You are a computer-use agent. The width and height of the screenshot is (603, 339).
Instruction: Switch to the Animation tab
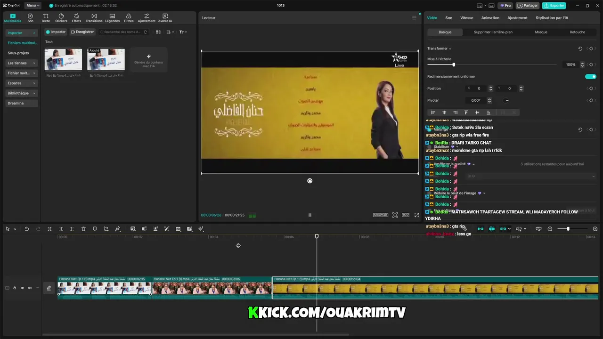click(490, 18)
